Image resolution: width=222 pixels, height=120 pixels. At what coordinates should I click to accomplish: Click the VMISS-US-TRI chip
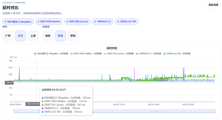pos(126,21)
